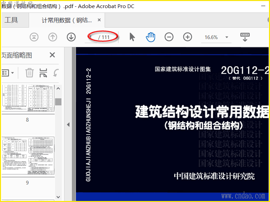Toggle scrolling mode page display icon

pyautogui.click(x=245, y=37)
